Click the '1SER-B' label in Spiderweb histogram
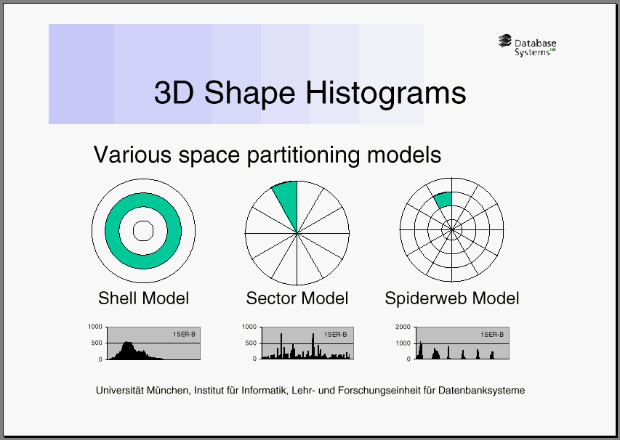Viewport: 620px width, 440px height. coord(492,335)
